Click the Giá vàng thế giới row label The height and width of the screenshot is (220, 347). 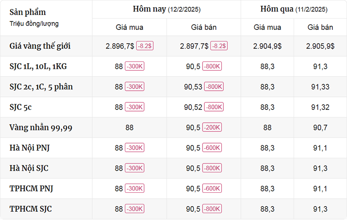(x=40, y=46)
